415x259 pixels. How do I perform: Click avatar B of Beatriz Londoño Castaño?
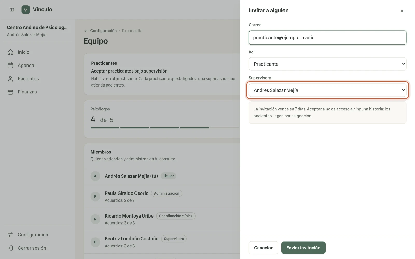[95, 242]
